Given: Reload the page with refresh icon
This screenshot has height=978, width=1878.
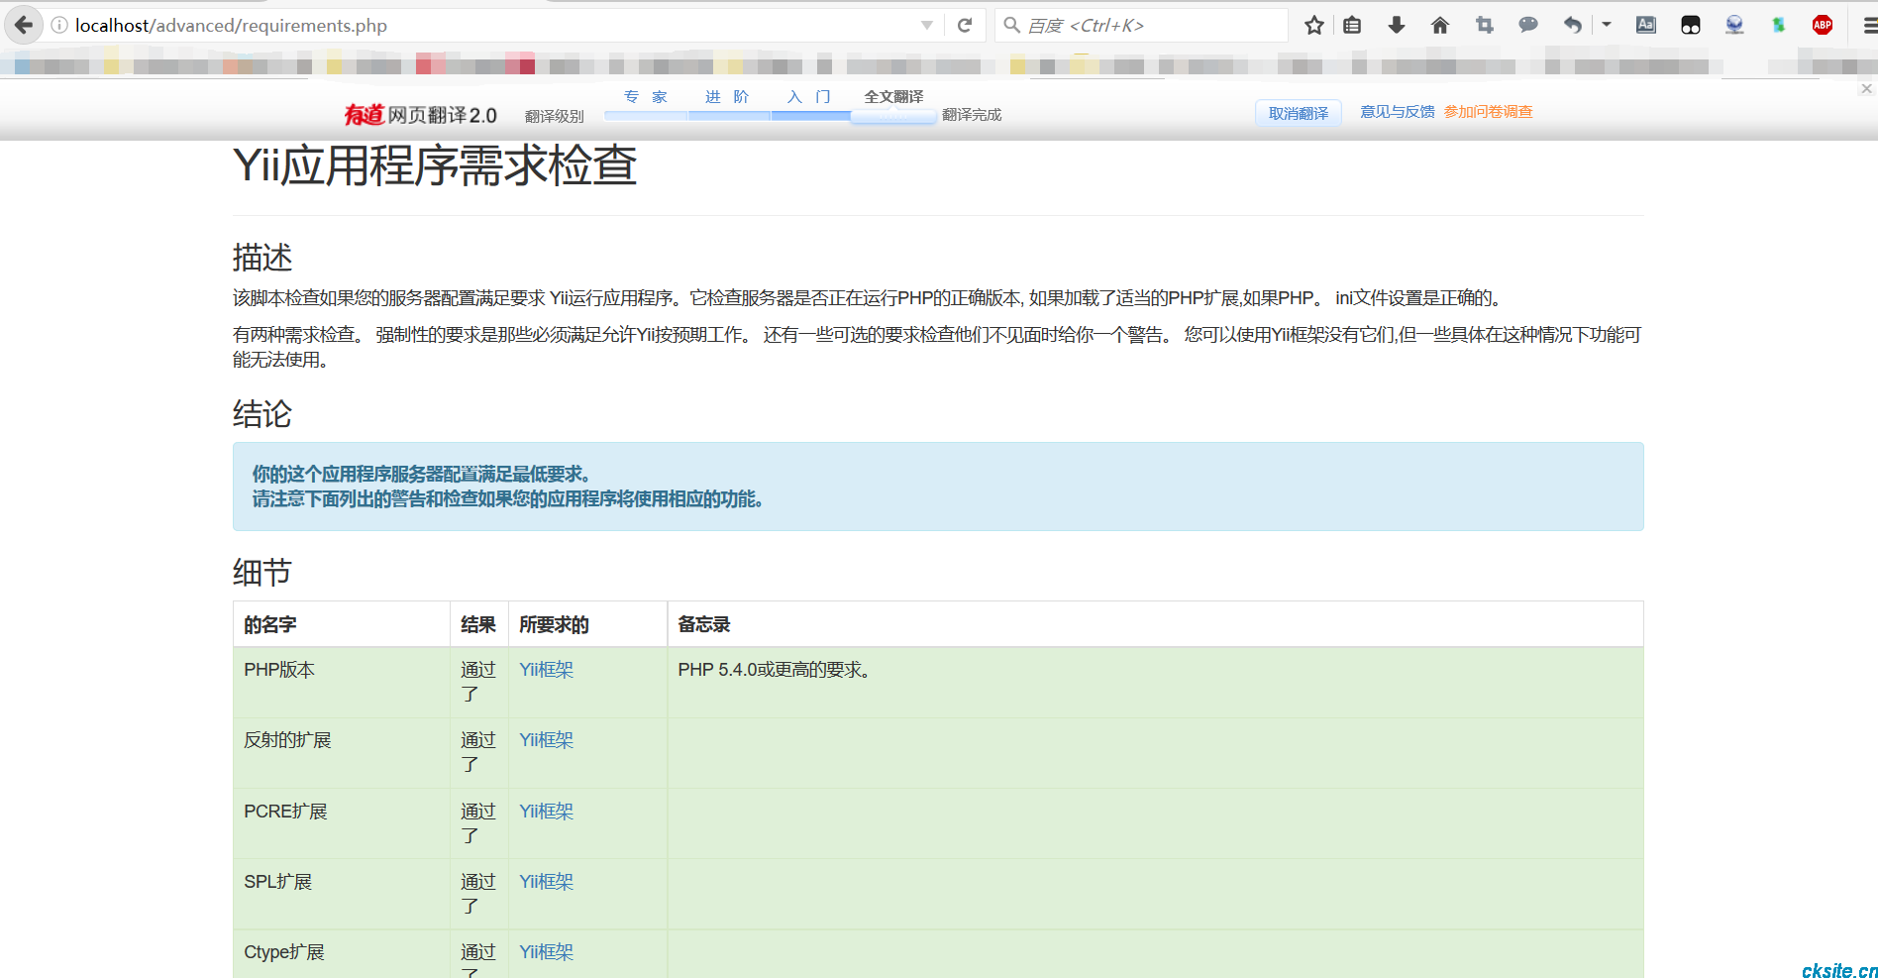Looking at the screenshot, I should tap(965, 25).
